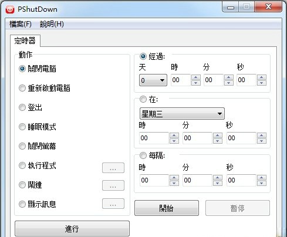Open the 檔案(F) menu
Screen dimensions: 287x237
[x=21, y=24]
